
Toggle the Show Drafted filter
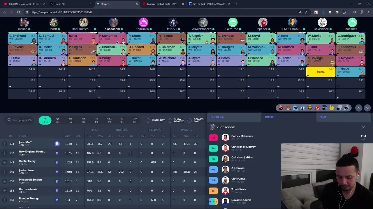click(176, 120)
